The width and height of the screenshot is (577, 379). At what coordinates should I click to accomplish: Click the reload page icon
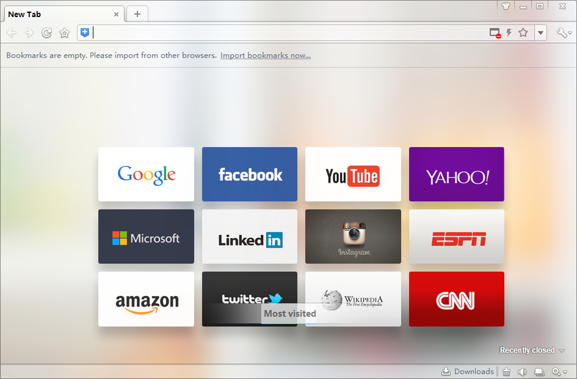pos(46,33)
